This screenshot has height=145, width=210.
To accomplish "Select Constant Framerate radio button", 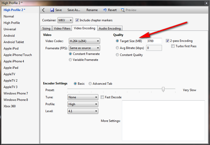I will 70,54.
